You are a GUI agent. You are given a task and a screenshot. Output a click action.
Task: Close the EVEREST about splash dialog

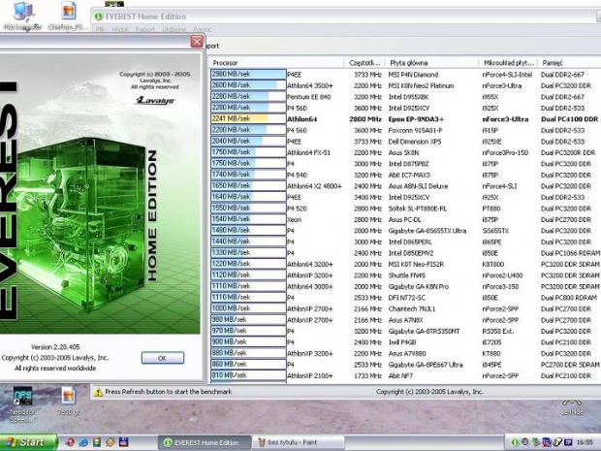(197, 43)
